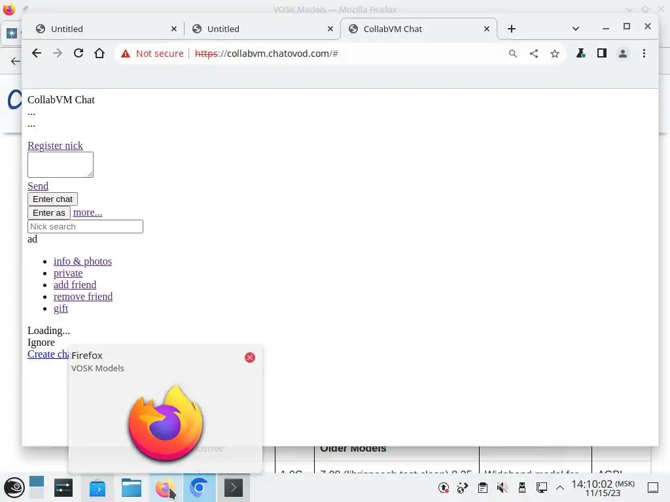Image resolution: width=670 pixels, height=502 pixels.
Task: Open the virtual desktop pager
Action: [x=37, y=488]
